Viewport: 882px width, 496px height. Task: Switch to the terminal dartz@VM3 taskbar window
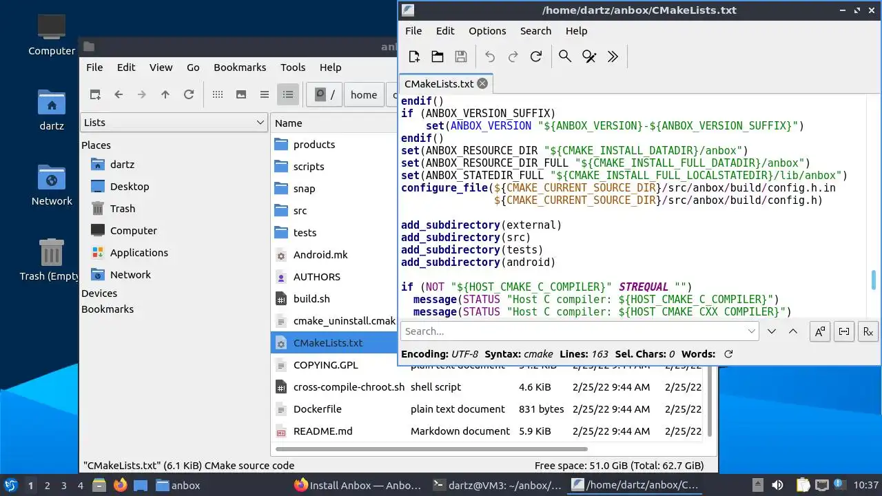497,485
